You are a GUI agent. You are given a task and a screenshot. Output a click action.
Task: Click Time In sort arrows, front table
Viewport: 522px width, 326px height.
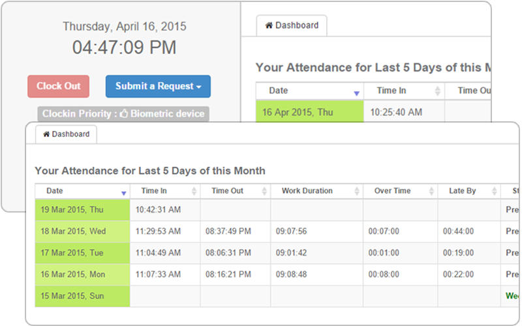[x=194, y=192]
